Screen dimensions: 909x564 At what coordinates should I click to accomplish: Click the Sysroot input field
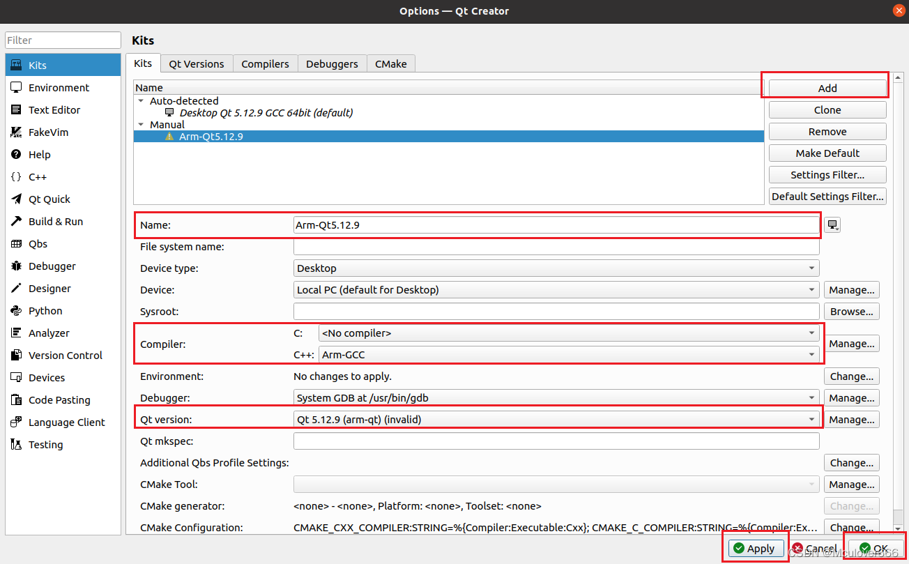pos(556,311)
